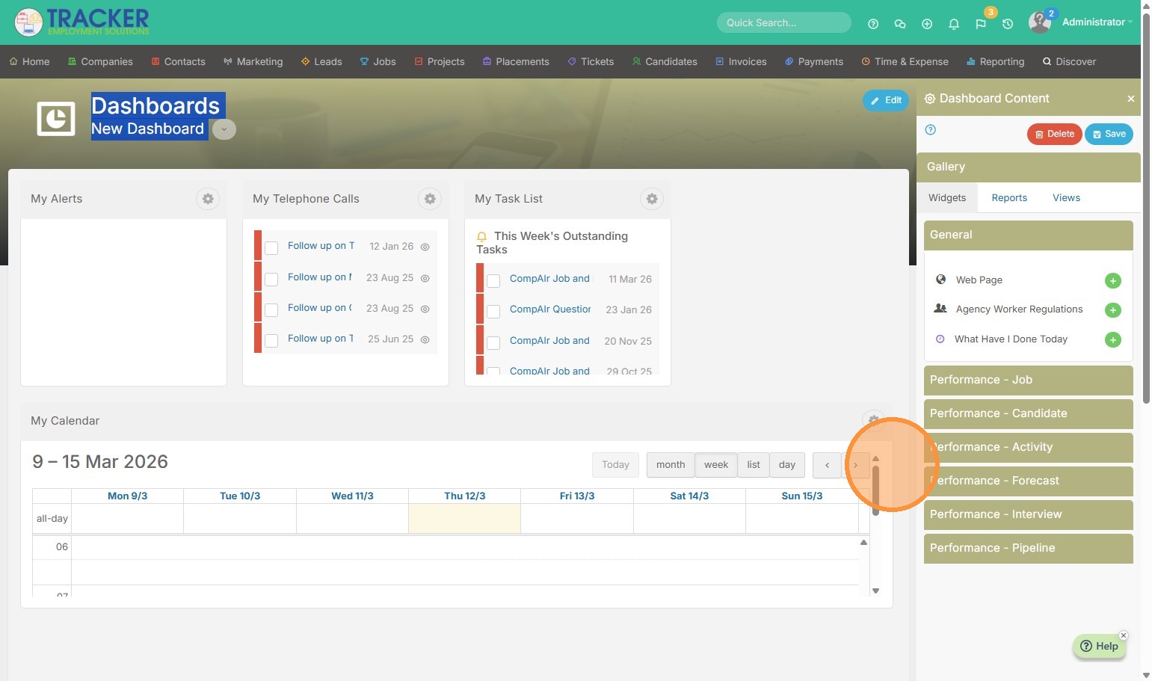This screenshot has width=1152, height=681.
Task: Tick the 25 Jun 25 call checkbox
Action: pos(272,340)
